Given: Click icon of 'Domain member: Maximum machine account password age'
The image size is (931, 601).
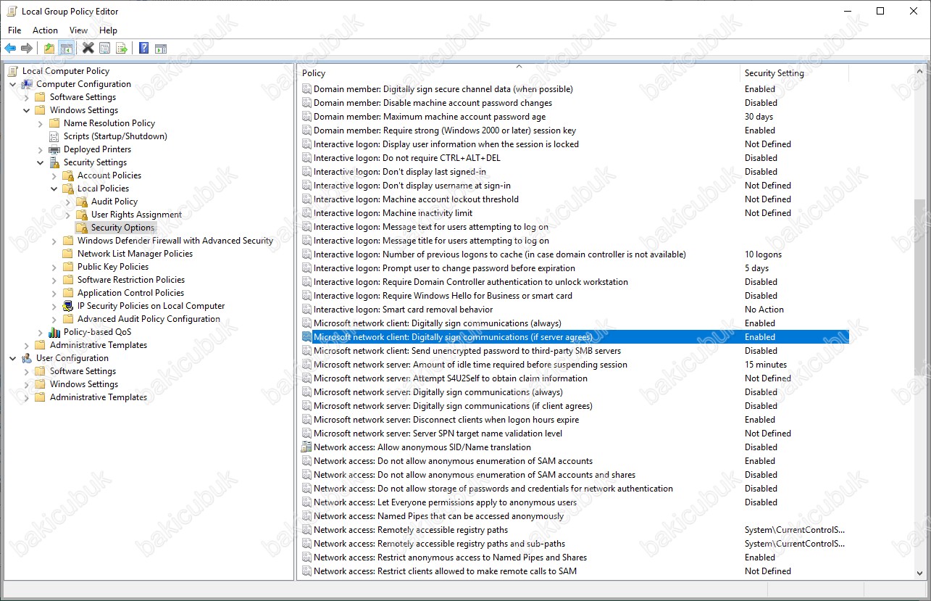Looking at the screenshot, I should point(306,117).
